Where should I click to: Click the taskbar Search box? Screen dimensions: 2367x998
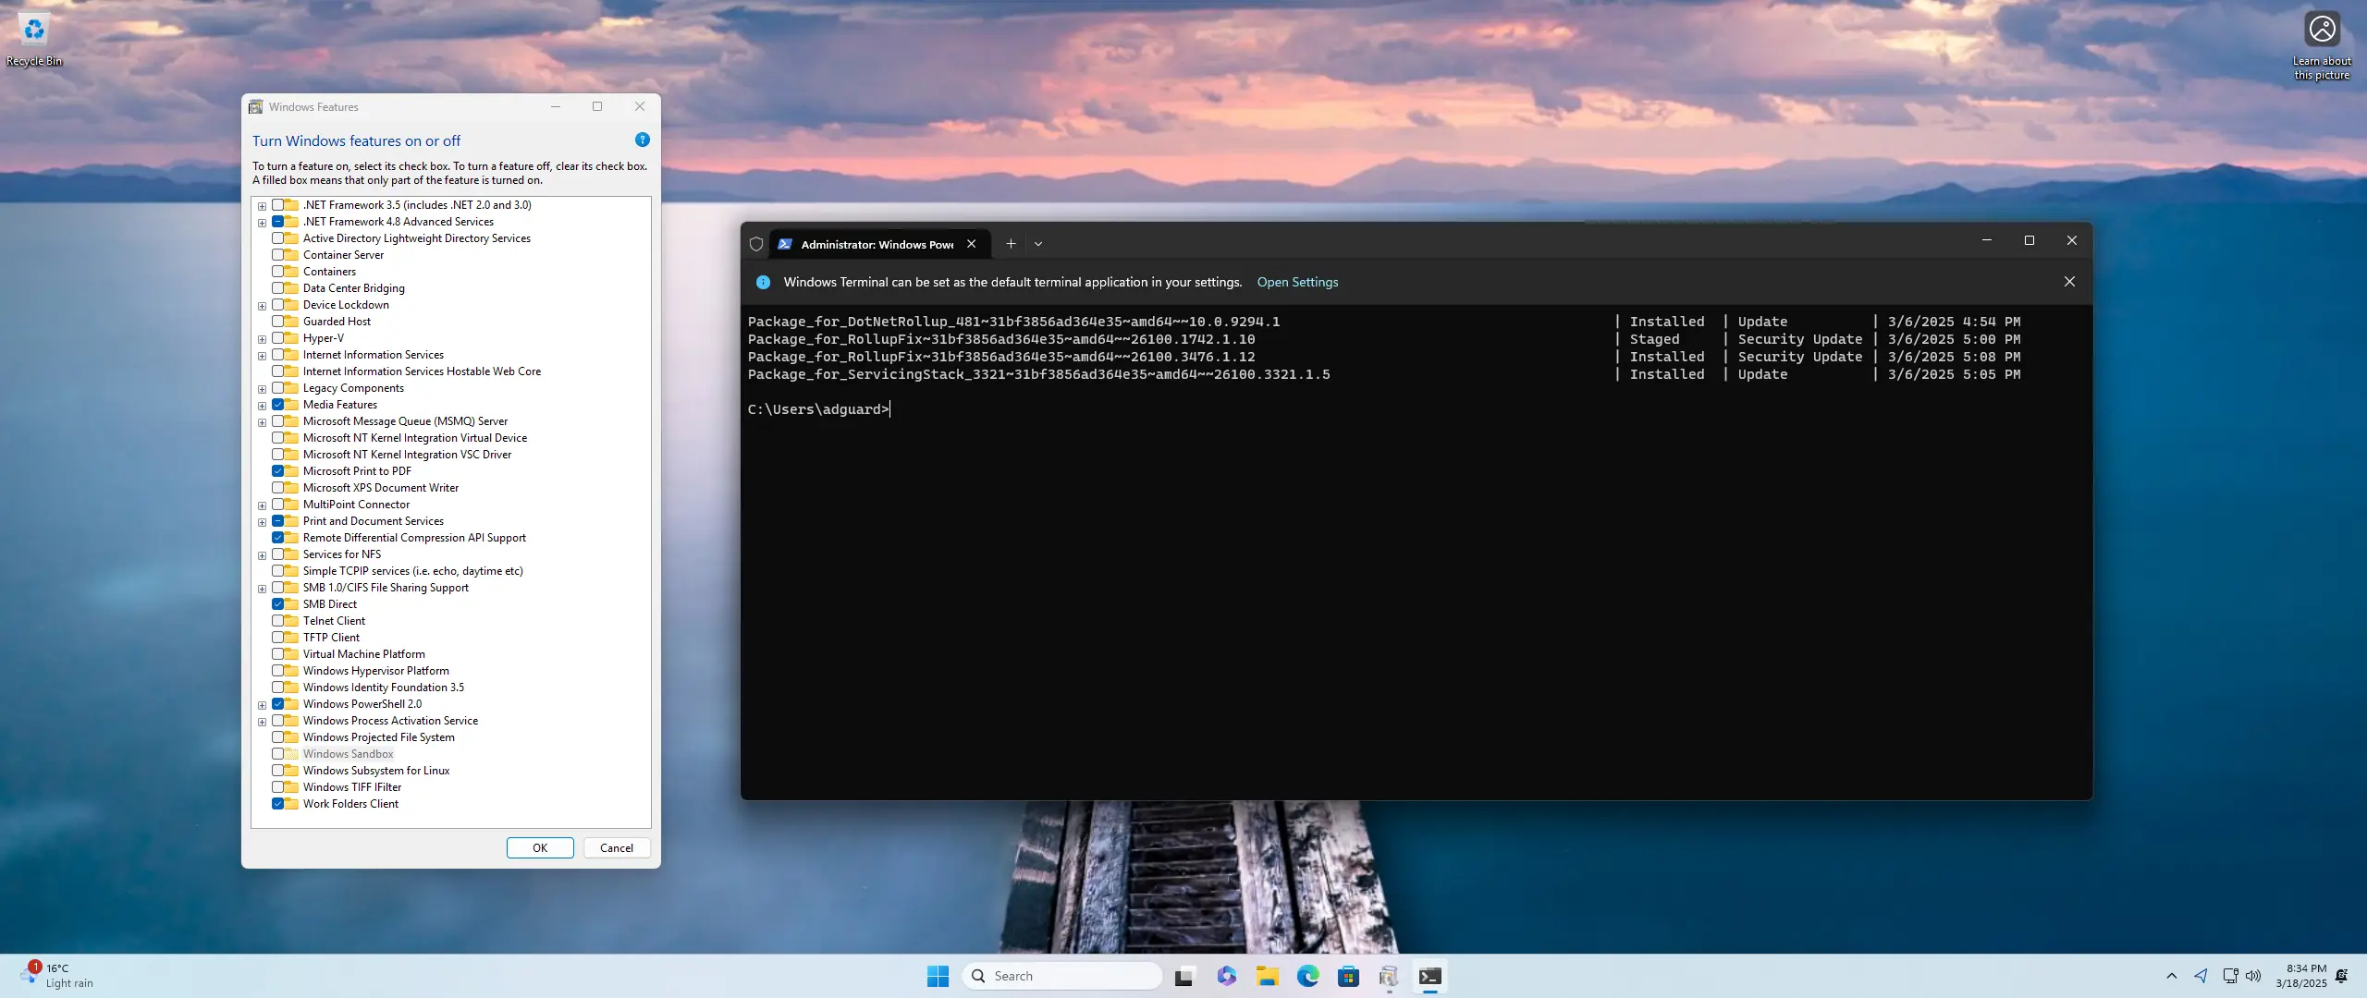tap(1061, 976)
